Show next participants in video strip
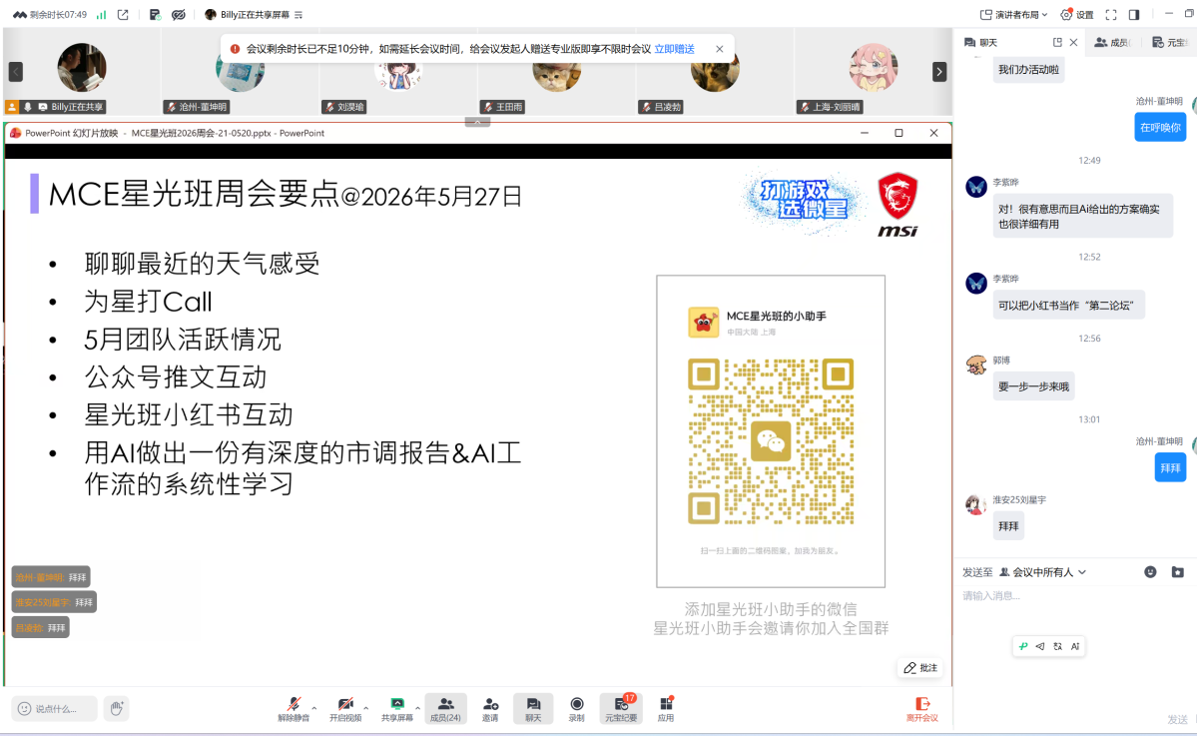1197x736 pixels. click(x=939, y=71)
